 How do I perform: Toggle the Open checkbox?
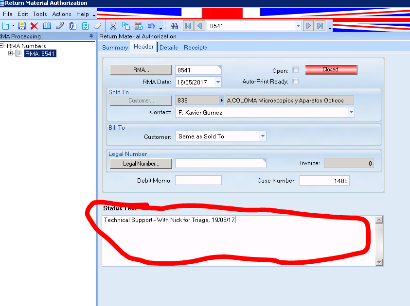click(296, 70)
